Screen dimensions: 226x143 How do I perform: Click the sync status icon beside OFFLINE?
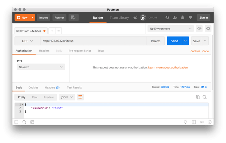tap(143, 18)
